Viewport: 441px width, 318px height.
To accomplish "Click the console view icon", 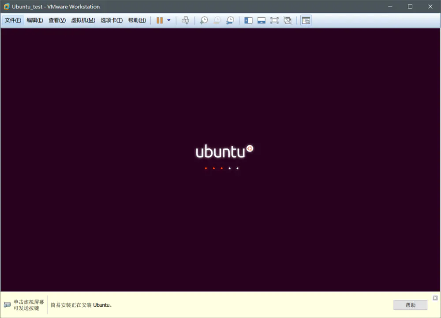I will (306, 20).
